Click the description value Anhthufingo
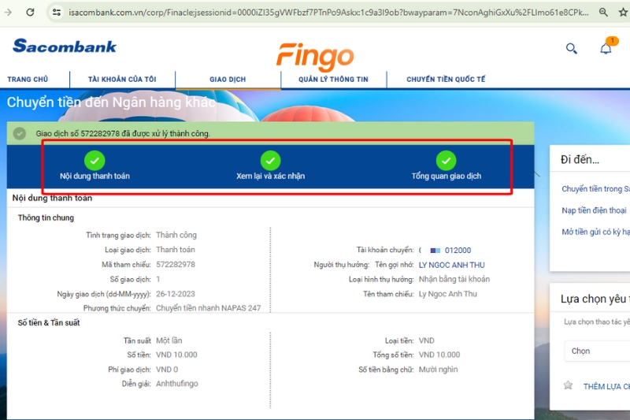Screen dimensions: 630x420 click(177, 384)
